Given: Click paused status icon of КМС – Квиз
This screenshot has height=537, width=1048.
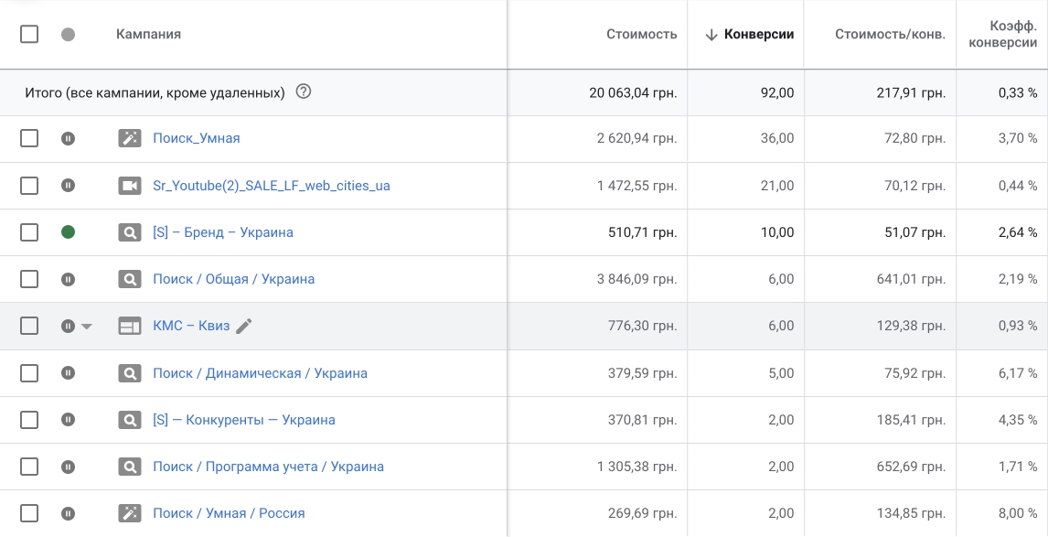Looking at the screenshot, I should [69, 326].
